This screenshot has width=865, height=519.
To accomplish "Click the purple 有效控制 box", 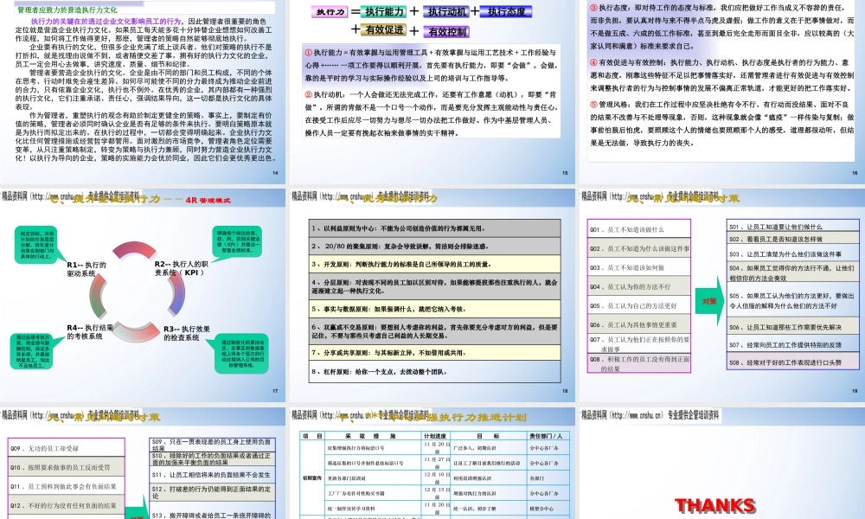I will 446,31.
